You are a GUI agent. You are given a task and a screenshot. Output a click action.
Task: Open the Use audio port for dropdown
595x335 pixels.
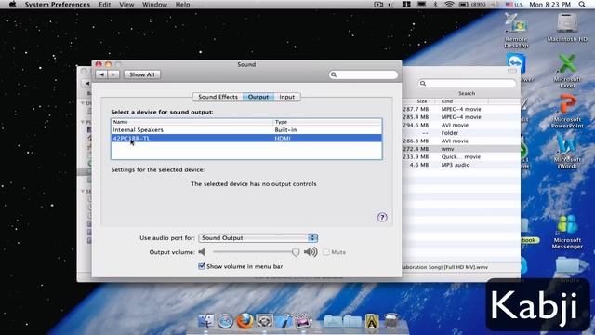click(x=258, y=238)
